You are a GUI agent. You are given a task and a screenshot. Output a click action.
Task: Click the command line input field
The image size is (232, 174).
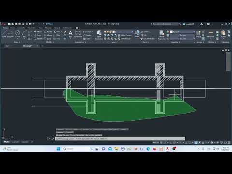pyautogui.click(x=120, y=139)
